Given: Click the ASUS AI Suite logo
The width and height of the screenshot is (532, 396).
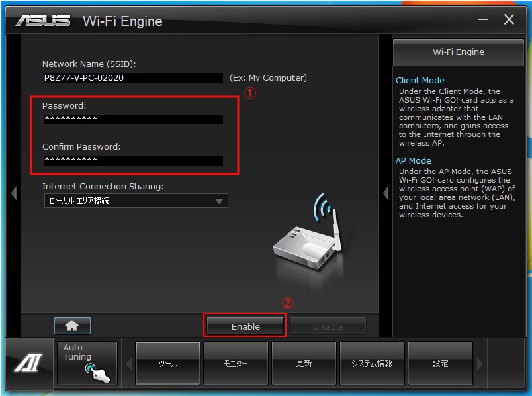Looking at the screenshot, I should pyautogui.click(x=28, y=363).
